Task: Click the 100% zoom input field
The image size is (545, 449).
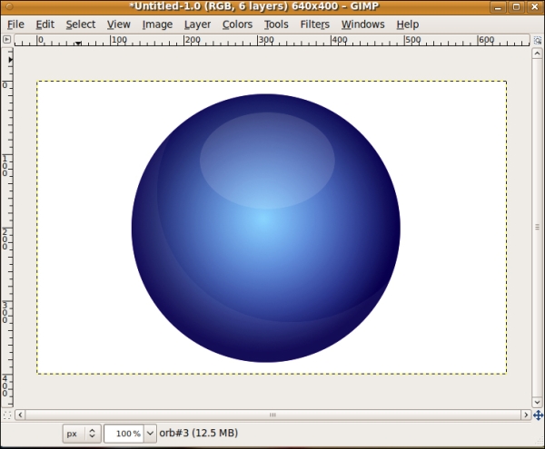Action: [x=124, y=434]
